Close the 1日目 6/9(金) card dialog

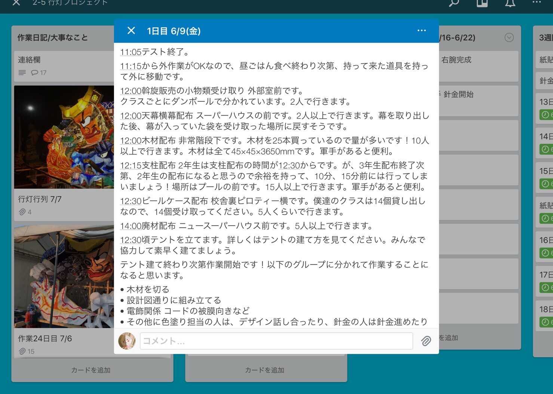point(131,31)
